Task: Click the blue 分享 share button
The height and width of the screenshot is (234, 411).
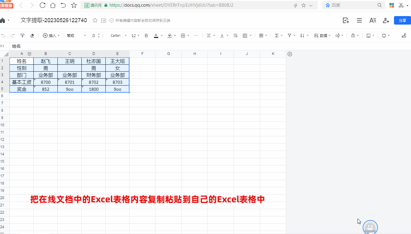Action: [402, 20]
